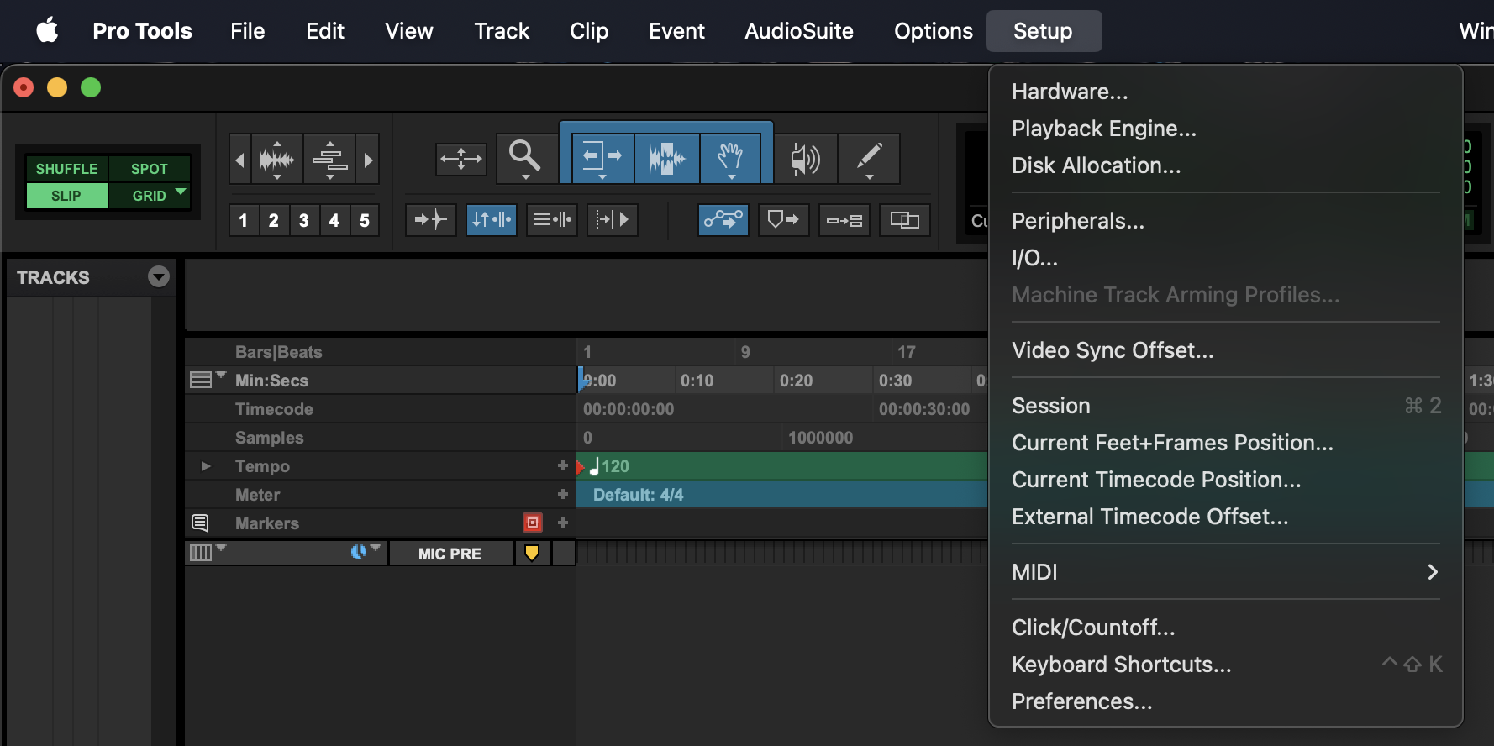This screenshot has width=1494, height=746.
Task: Click the 120 tempo marker
Action: 609,466
